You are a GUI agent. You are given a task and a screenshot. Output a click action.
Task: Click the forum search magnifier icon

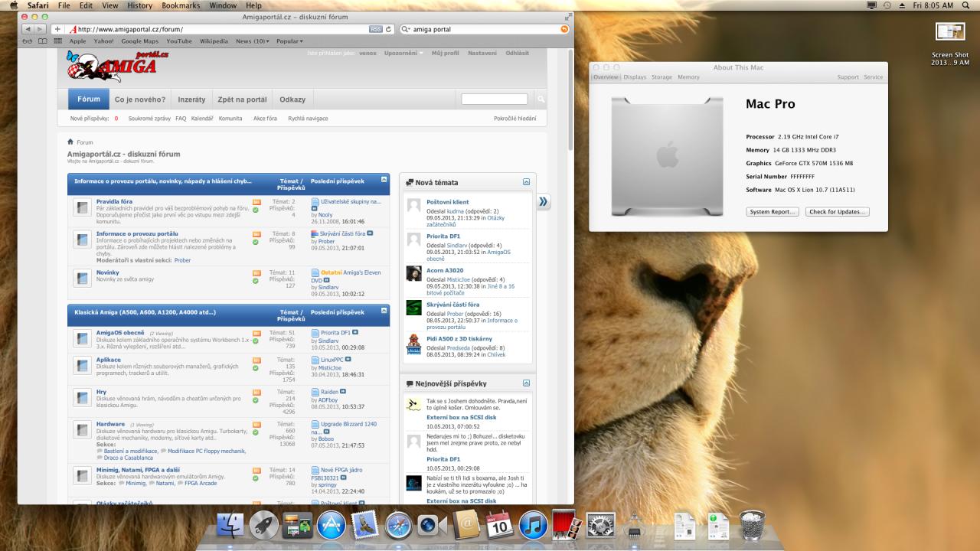tap(541, 99)
